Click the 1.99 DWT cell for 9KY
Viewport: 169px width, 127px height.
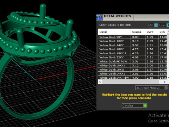point(151,37)
